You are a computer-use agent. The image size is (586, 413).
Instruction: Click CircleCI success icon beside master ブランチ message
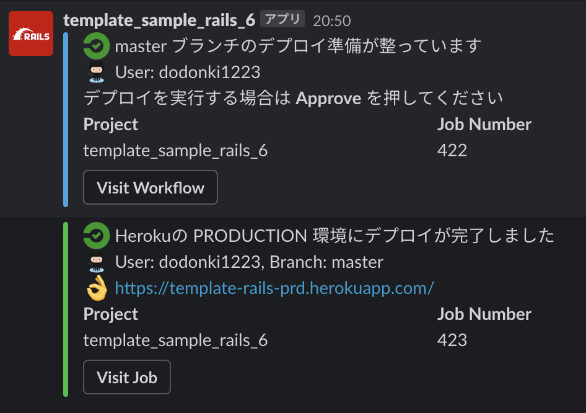click(97, 47)
